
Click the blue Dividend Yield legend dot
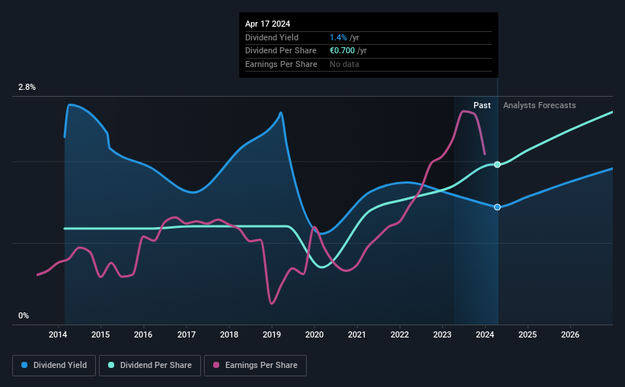(24, 365)
